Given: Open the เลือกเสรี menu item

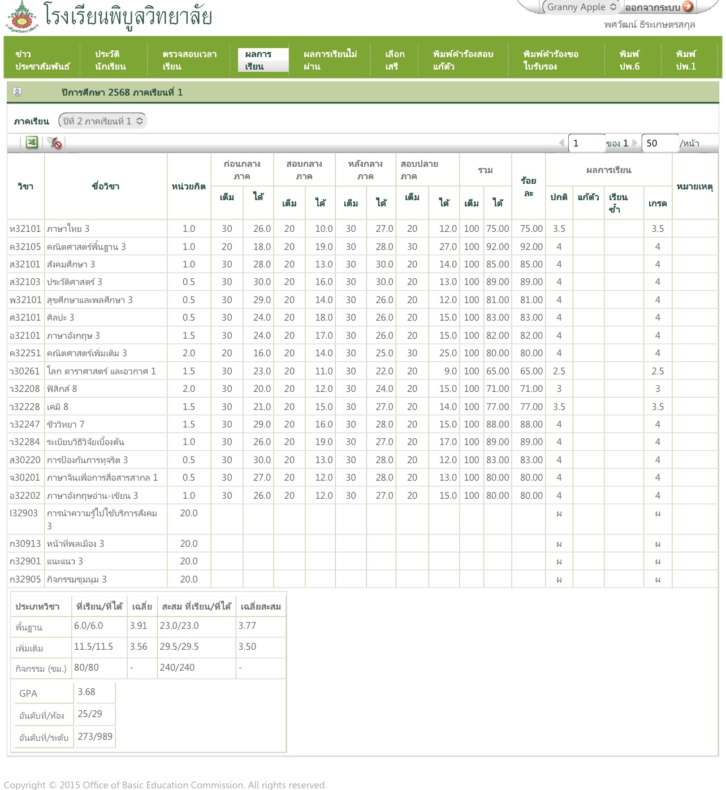Looking at the screenshot, I should 395,60.
